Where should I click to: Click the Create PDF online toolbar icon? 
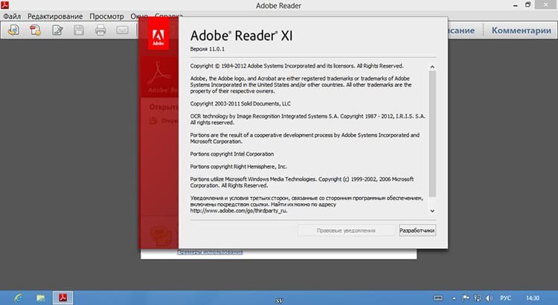[35, 30]
